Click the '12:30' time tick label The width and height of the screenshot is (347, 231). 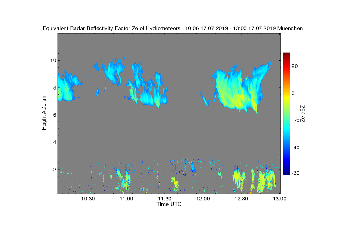[241, 199]
